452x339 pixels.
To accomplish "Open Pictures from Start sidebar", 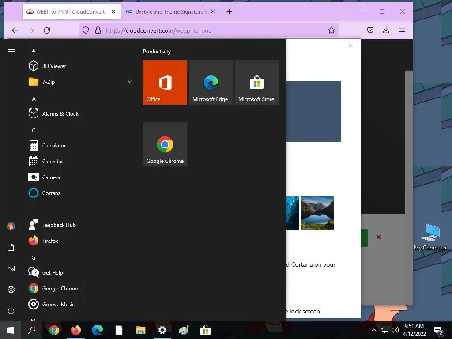I will (11, 268).
